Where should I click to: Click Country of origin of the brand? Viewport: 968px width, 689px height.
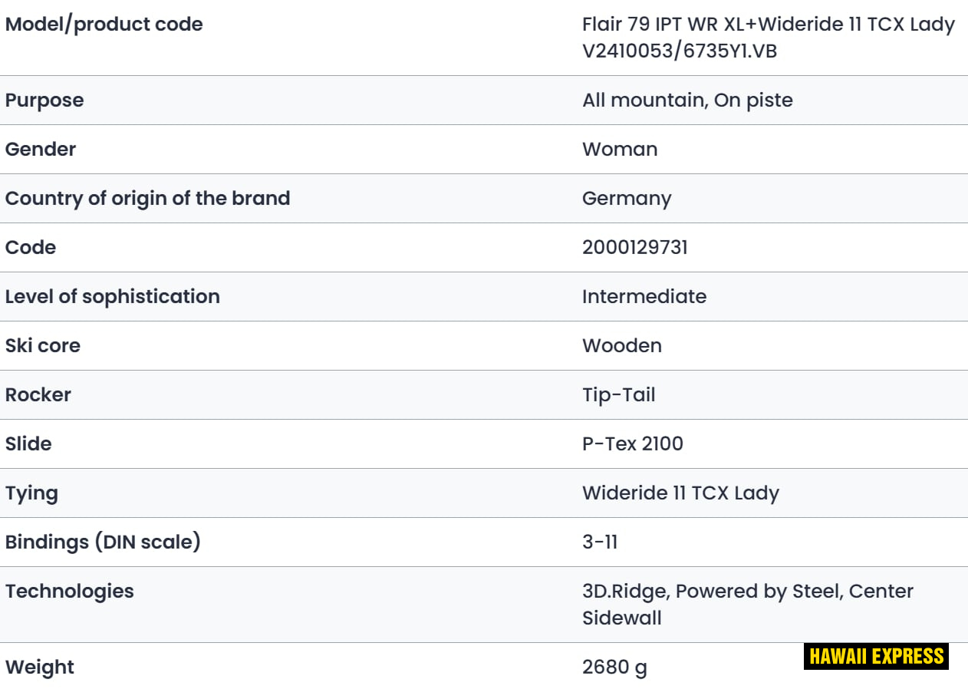[x=147, y=199]
